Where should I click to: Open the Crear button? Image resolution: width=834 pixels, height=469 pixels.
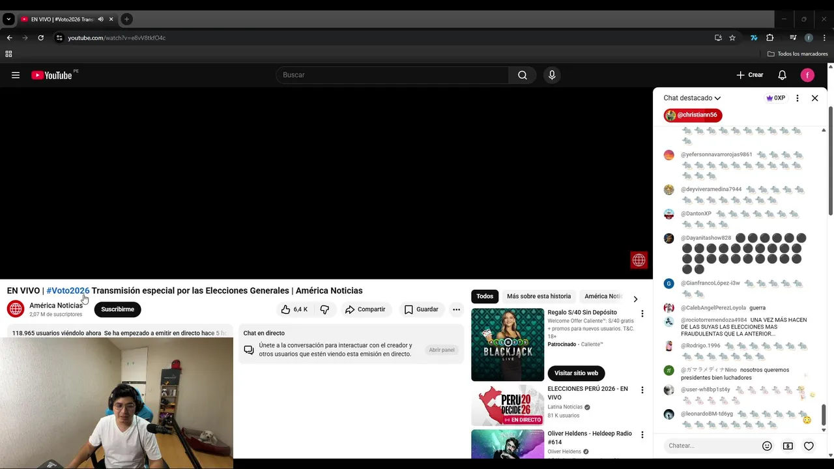click(750, 75)
